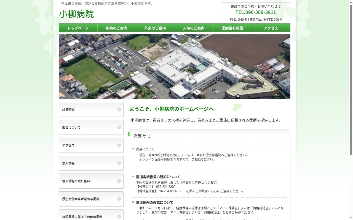Image resolution: width=353 pixels, height=220 pixels.
Task: Click the 面会について notice title in お知らせ
Action: (145, 149)
